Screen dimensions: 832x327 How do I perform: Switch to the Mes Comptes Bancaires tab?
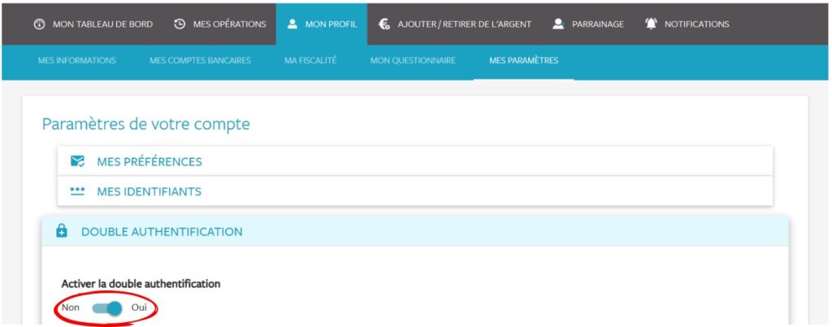click(200, 60)
